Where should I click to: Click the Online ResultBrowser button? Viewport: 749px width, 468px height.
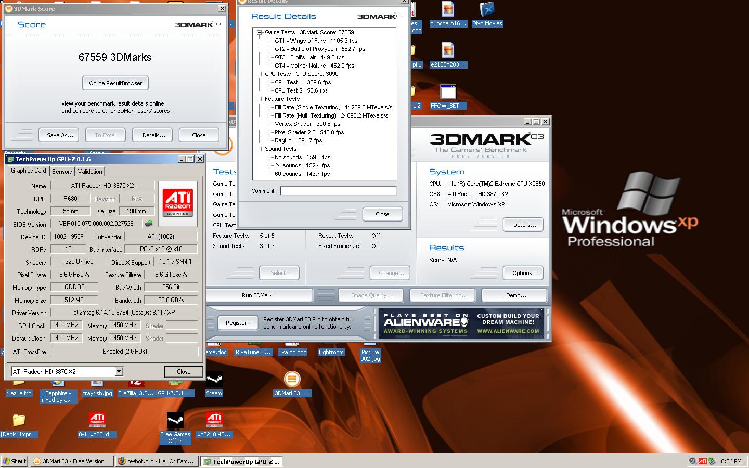coord(115,83)
